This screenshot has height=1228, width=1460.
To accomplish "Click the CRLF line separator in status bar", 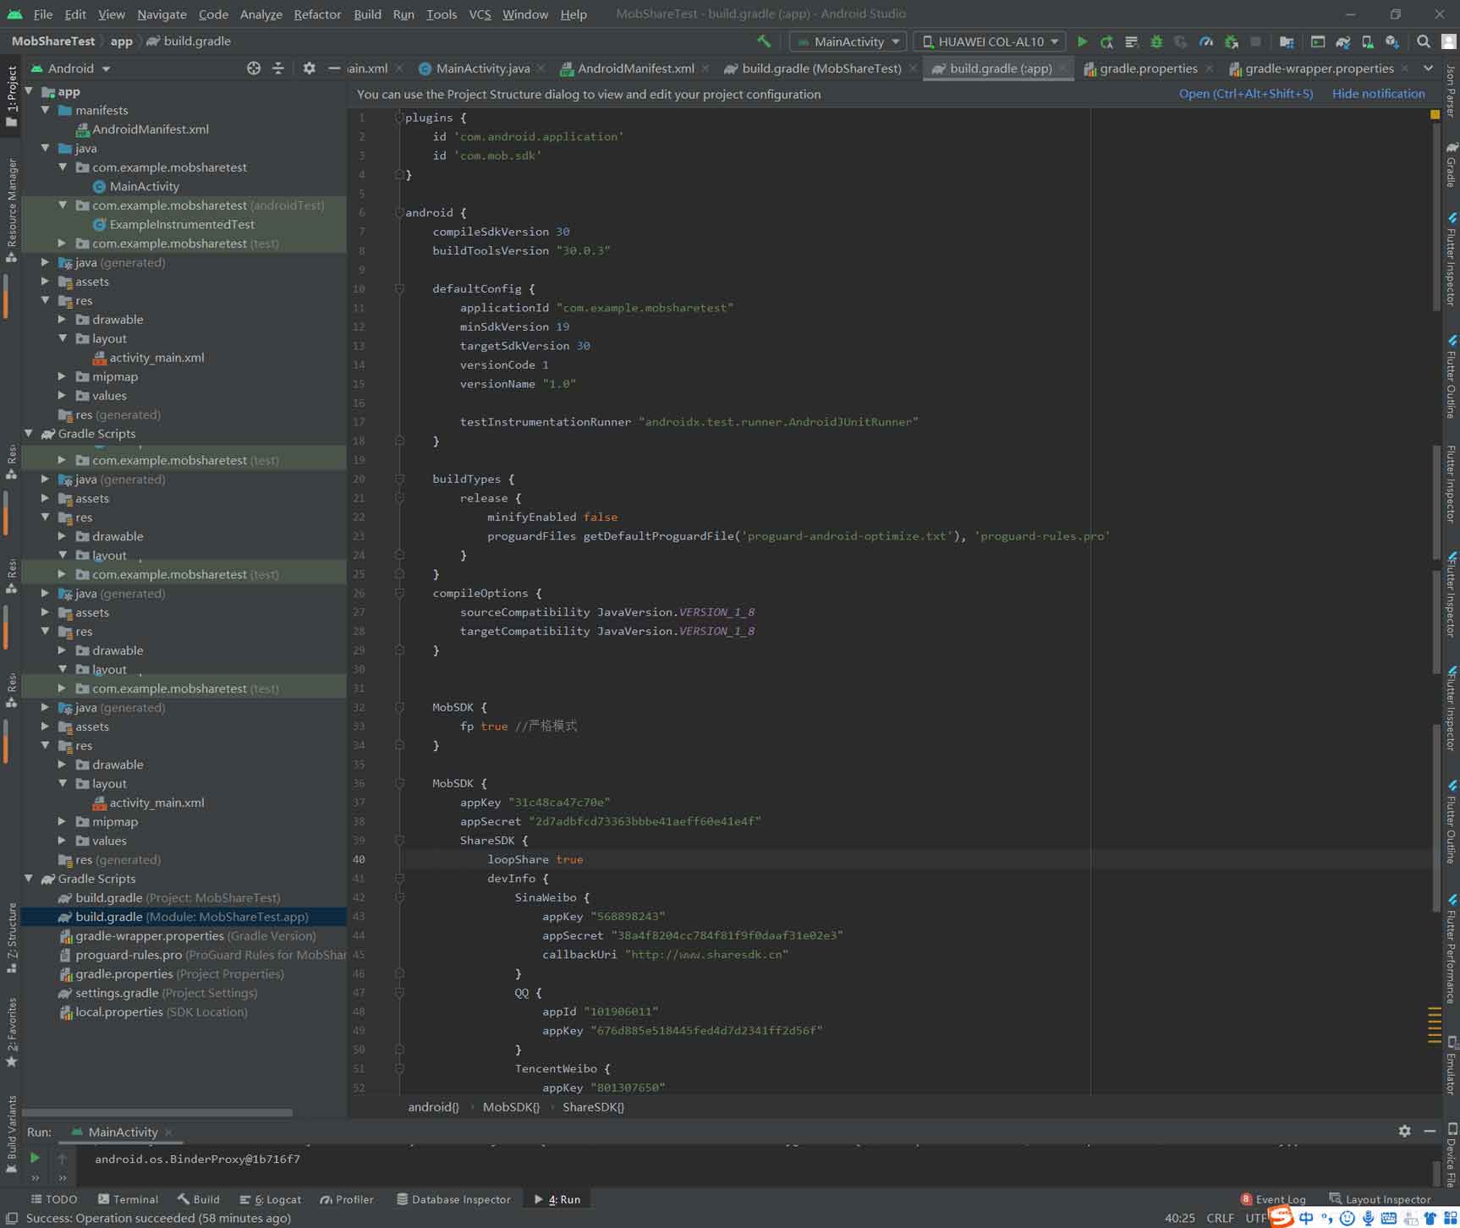I will [1220, 1218].
